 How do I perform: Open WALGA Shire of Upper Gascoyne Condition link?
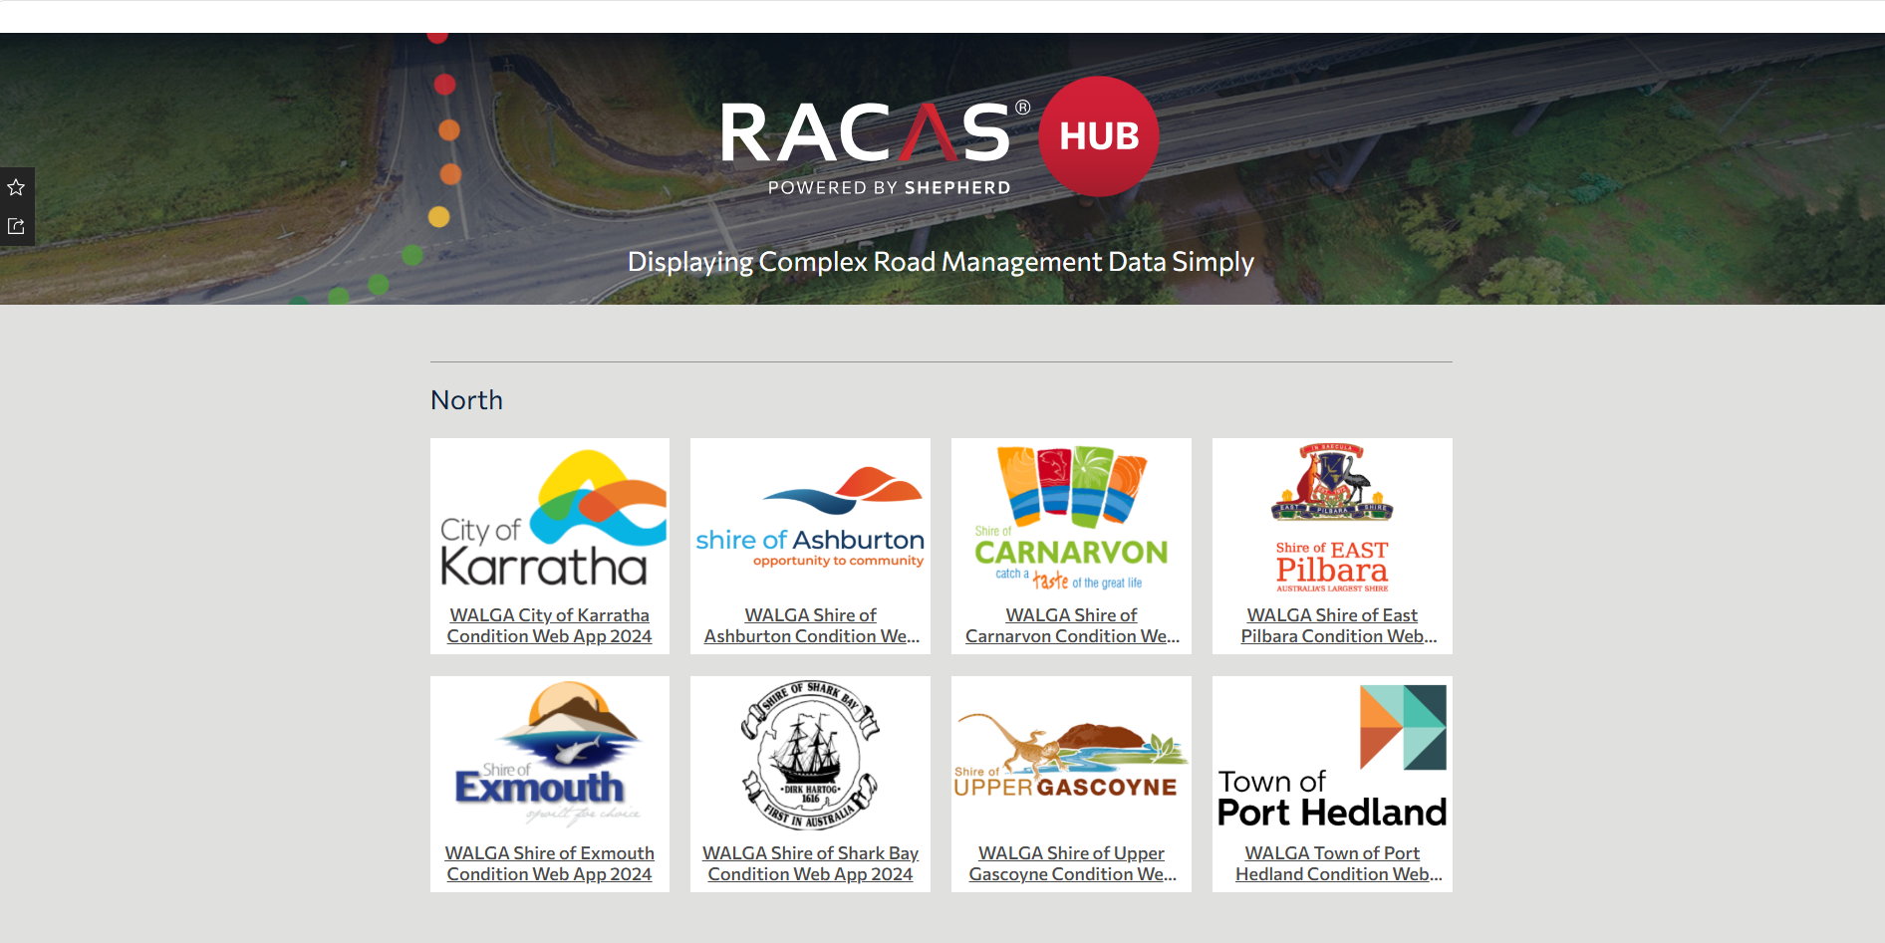pos(1072,864)
